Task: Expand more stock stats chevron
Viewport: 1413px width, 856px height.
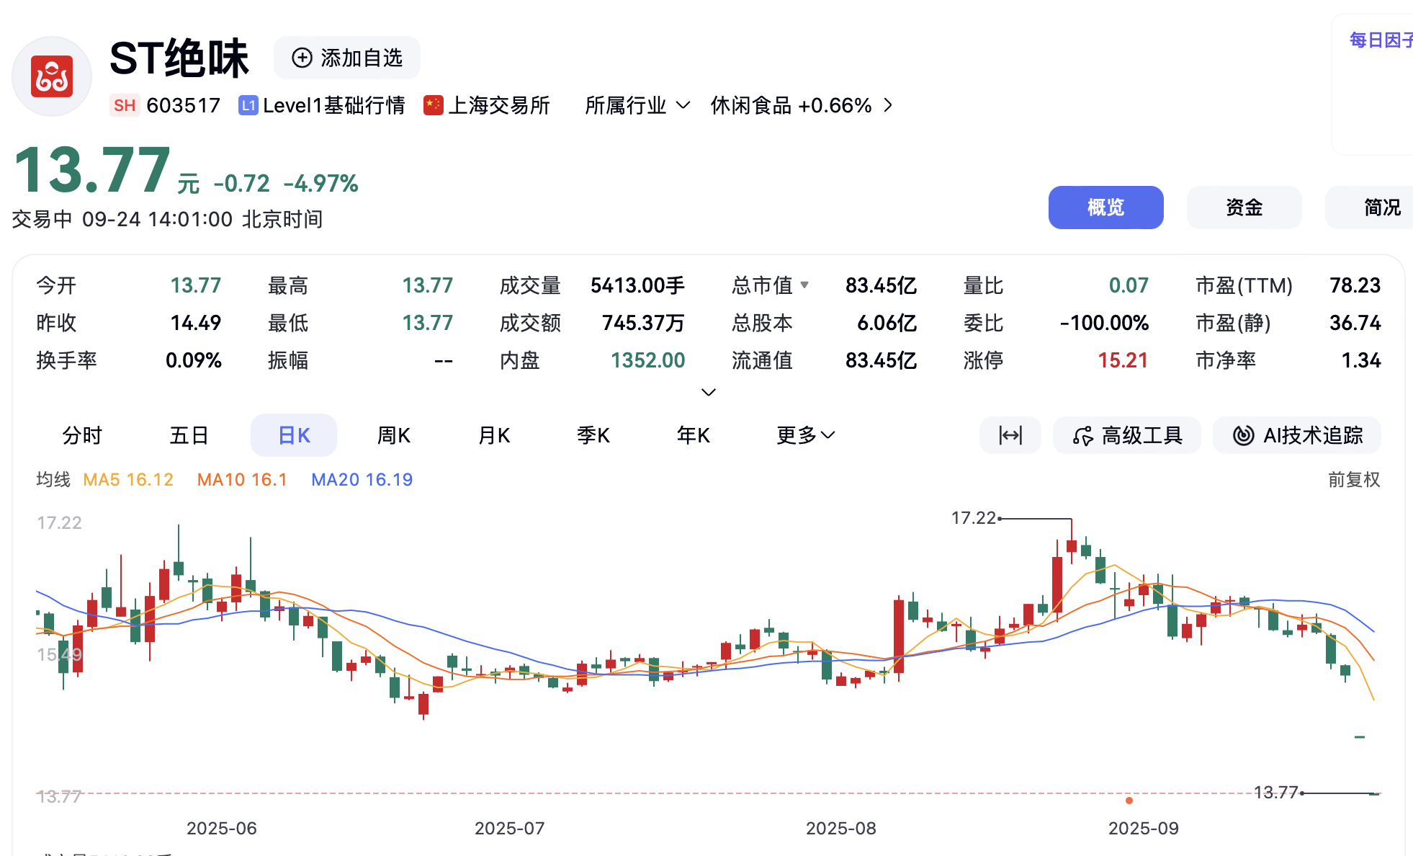Action: (708, 392)
